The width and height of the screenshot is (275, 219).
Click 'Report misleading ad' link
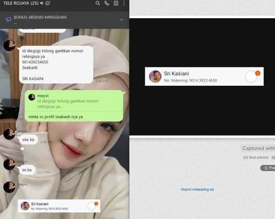click(197, 189)
